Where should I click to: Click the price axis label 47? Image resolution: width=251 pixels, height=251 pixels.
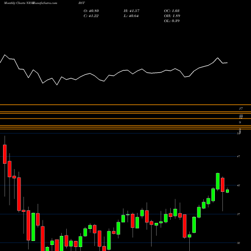click(x=238, y=157)
